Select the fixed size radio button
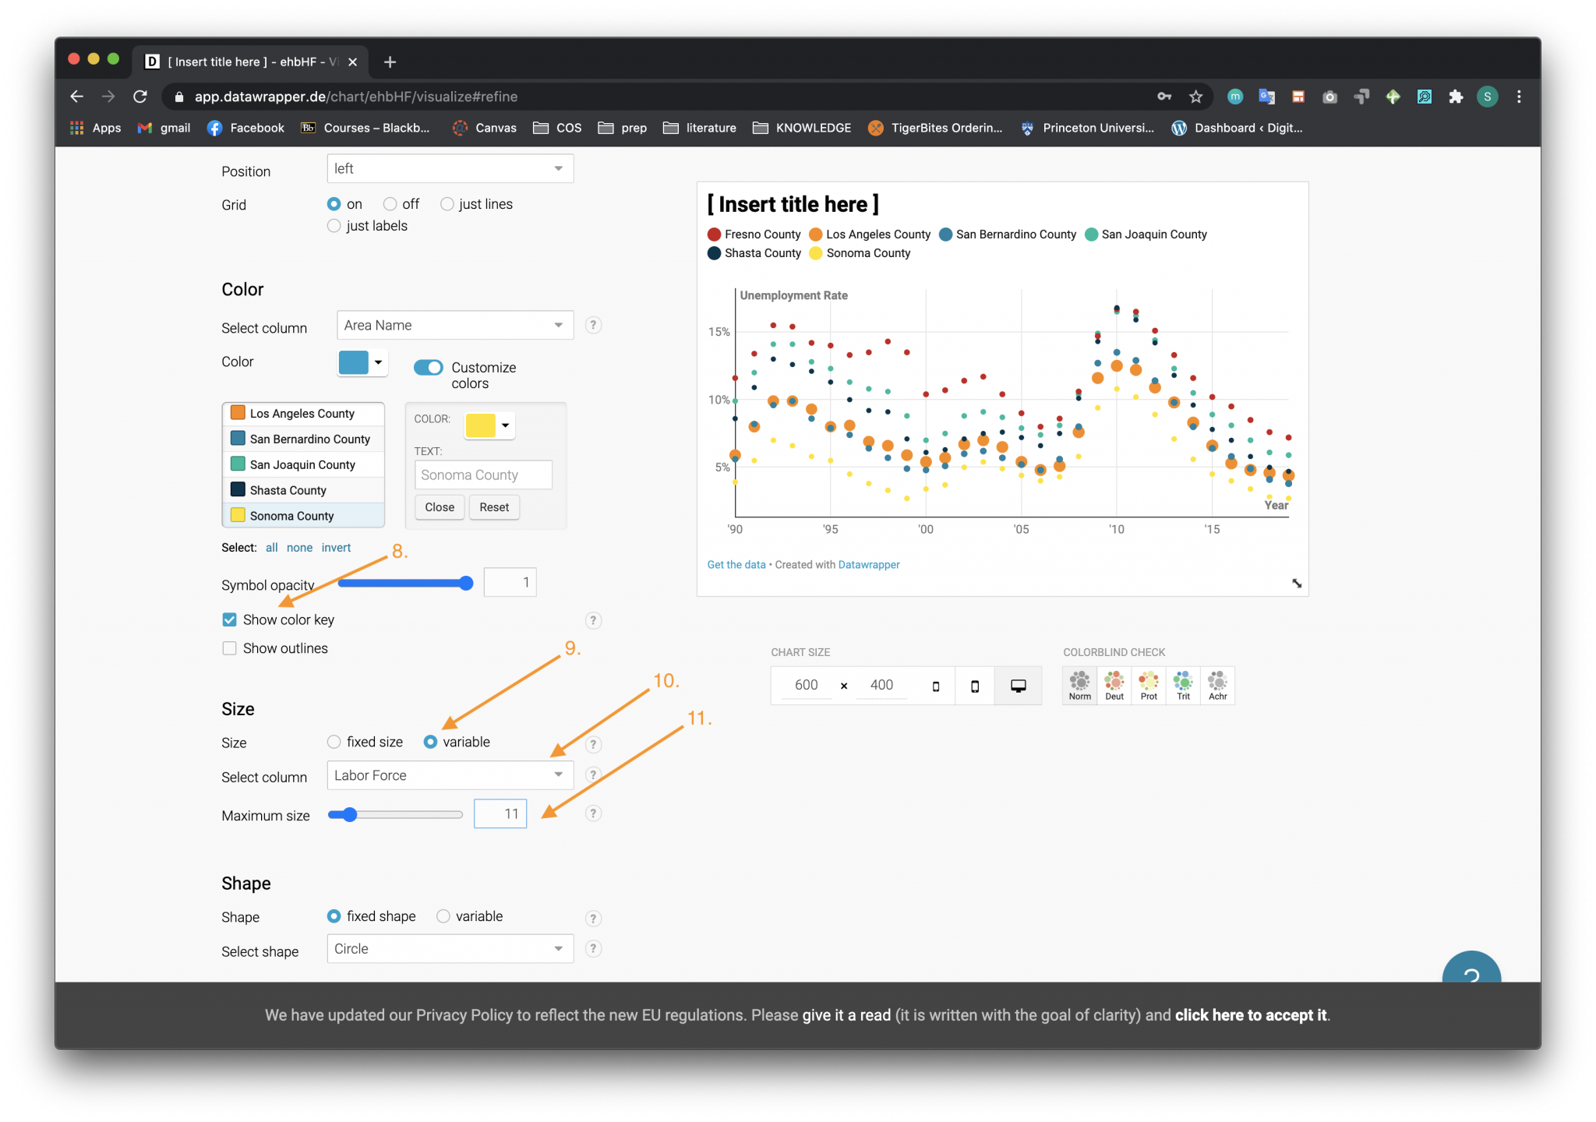 (x=334, y=742)
